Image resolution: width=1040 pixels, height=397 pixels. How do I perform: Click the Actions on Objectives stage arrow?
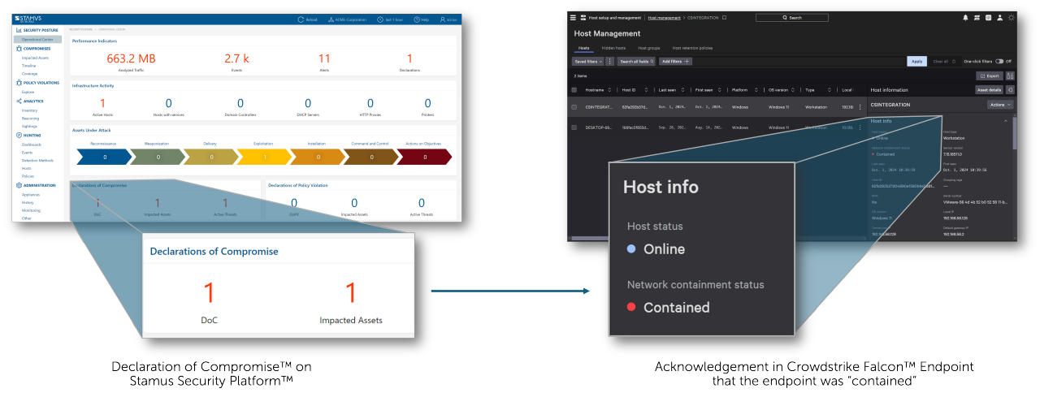(423, 157)
